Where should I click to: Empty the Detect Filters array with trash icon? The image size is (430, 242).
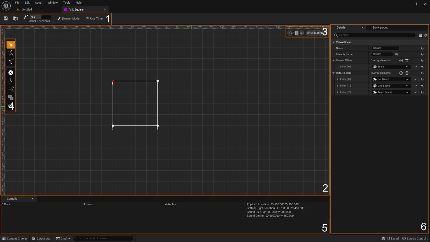407,73
